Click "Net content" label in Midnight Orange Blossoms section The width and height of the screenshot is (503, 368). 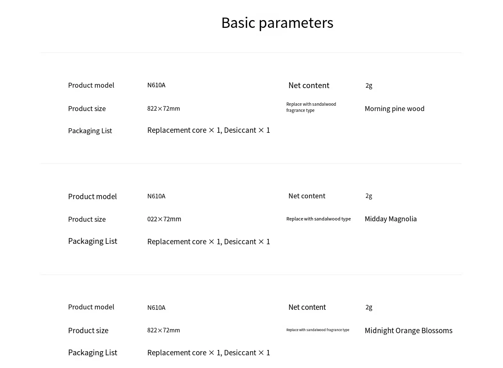(307, 307)
